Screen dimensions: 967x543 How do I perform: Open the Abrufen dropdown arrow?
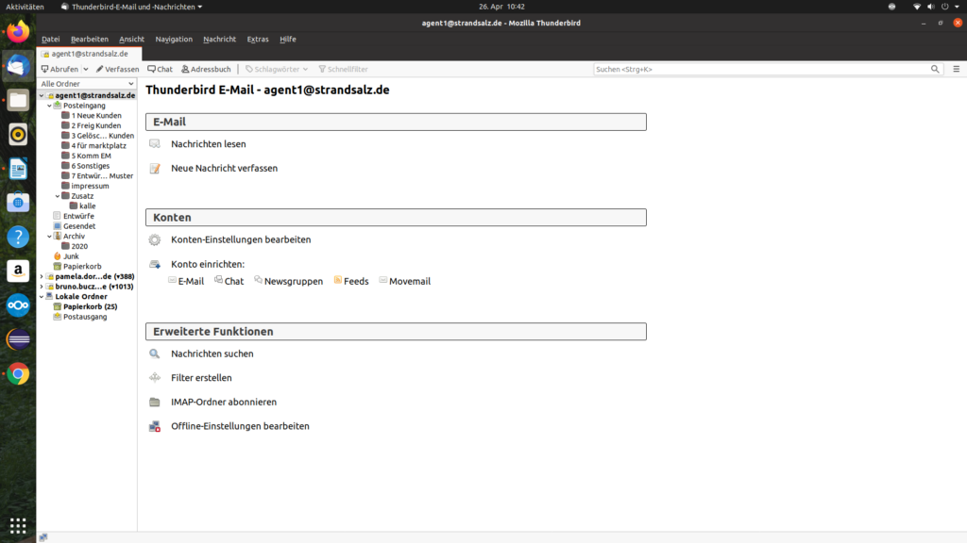[x=86, y=69]
